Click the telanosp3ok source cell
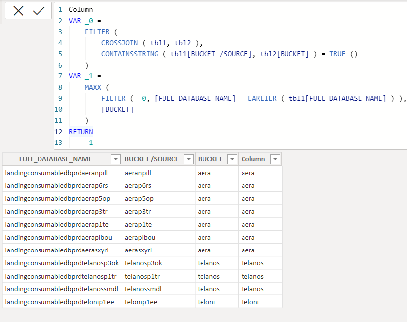The width and height of the screenshot is (407, 322). (x=159, y=263)
